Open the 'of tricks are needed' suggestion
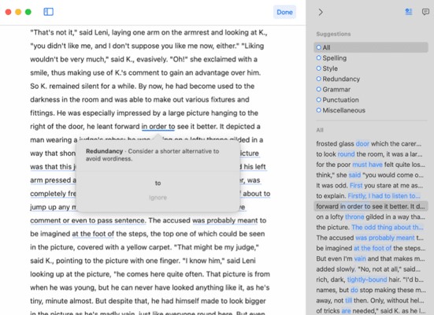The height and width of the screenshot is (315, 434). click(371, 311)
